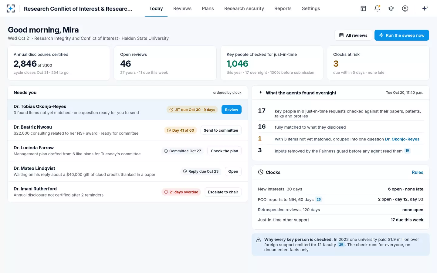Check the plan for Dr. Lucinda Farrow
The image size is (437, 273).
click(225, 151)
